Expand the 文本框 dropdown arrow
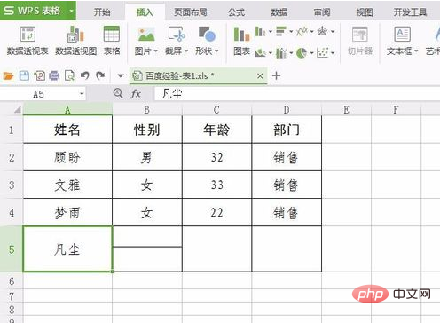440x323 pixels. (x=416, y=51)
